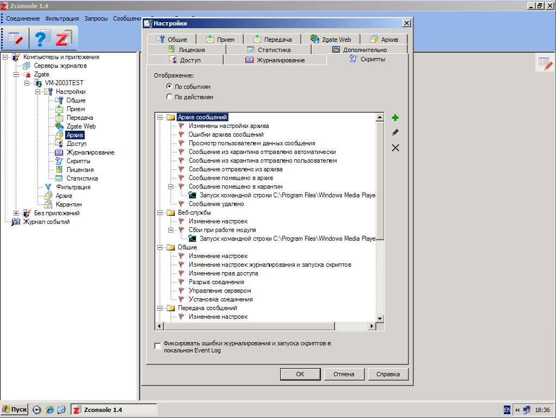
Task: Open the Соединение menu
Action: pos(23,18)
